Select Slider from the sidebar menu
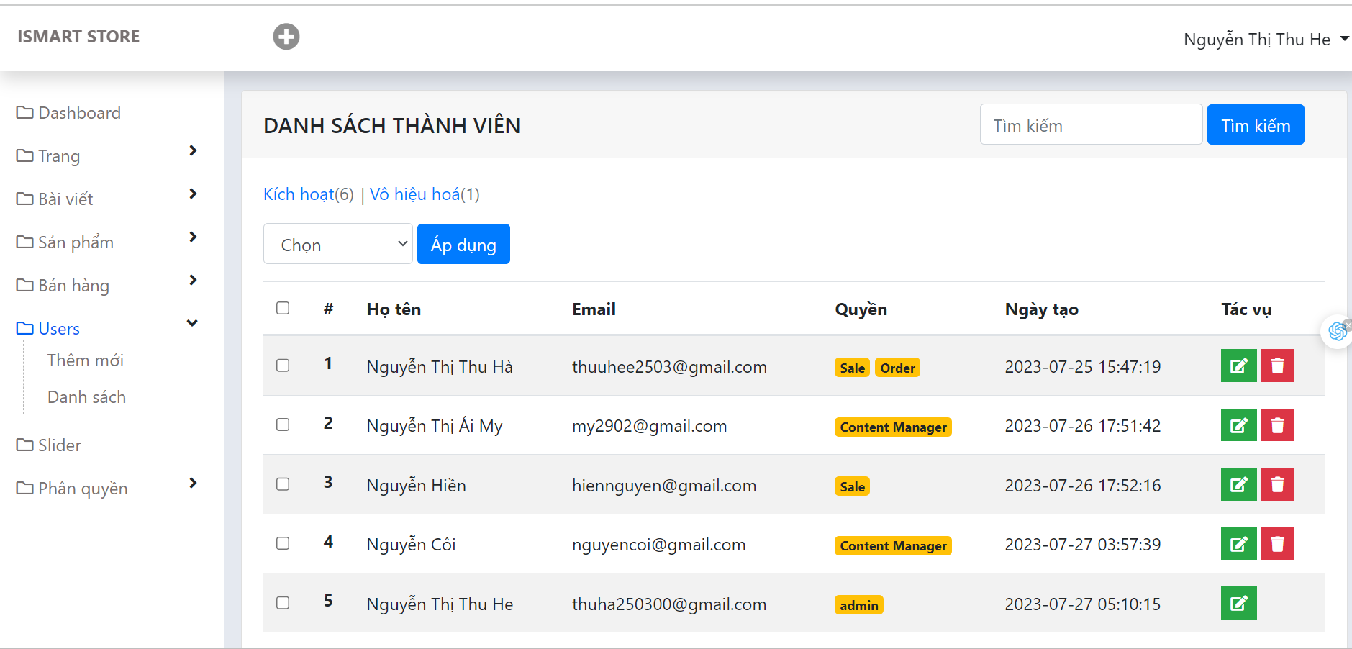Viewport: 1352px width, 649px height. click(60, 445)
